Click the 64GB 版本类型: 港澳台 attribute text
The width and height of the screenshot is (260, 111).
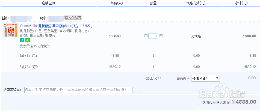click(x=37, y=36)
